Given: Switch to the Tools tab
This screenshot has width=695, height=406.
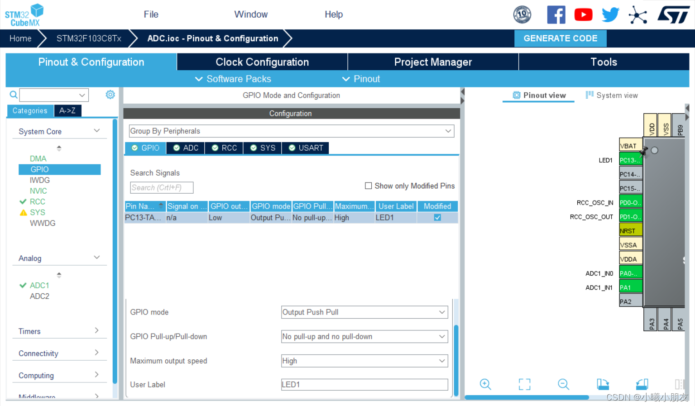Looking at the screenshot, I should click(x=604, y=62).
